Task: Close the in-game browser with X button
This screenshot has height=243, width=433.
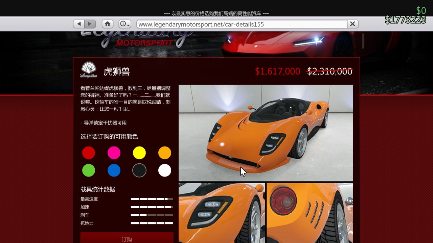Action: [352, 24]
